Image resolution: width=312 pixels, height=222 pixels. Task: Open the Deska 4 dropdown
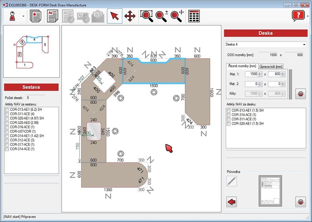(304, 45)
